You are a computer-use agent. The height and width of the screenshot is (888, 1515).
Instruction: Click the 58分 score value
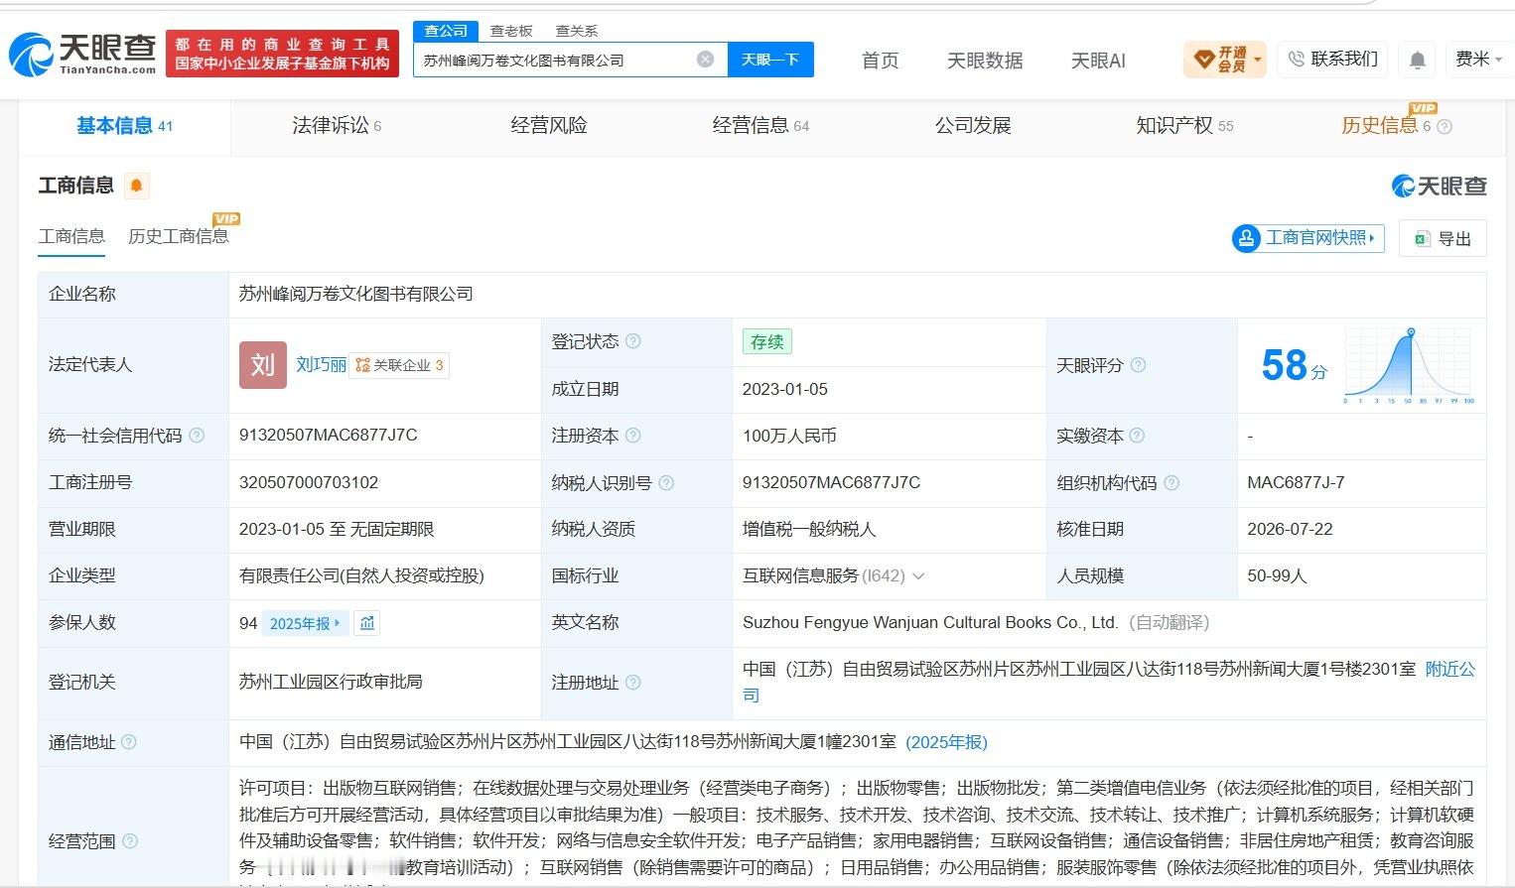(x=1294, y=365)
